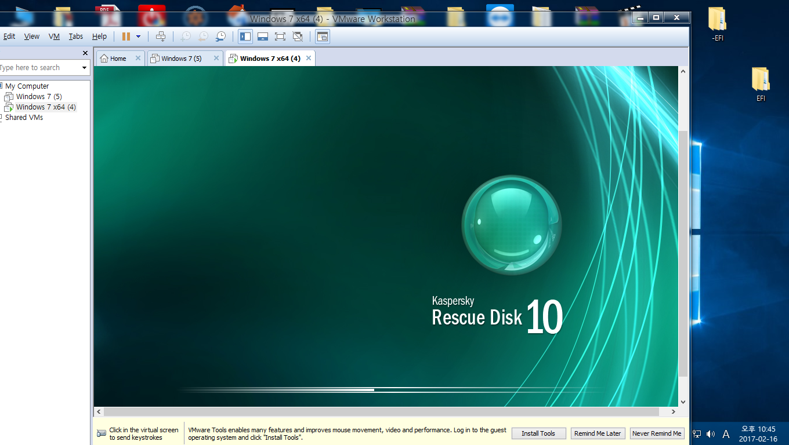Open the library search dropdown arrow
The height and width of the screenshot is (445, 789).
coord(84,68)
